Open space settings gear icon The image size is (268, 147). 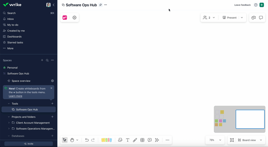[52, 81]
